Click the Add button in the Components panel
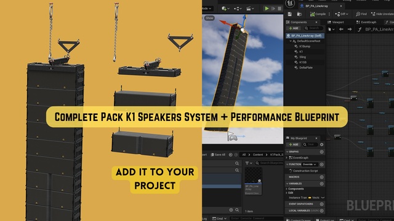The width and height of the screenshot is (394, 221). 294,28
